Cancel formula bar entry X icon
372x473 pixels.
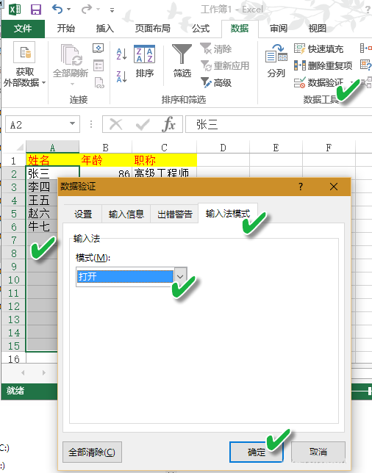(x=115, y=124)
